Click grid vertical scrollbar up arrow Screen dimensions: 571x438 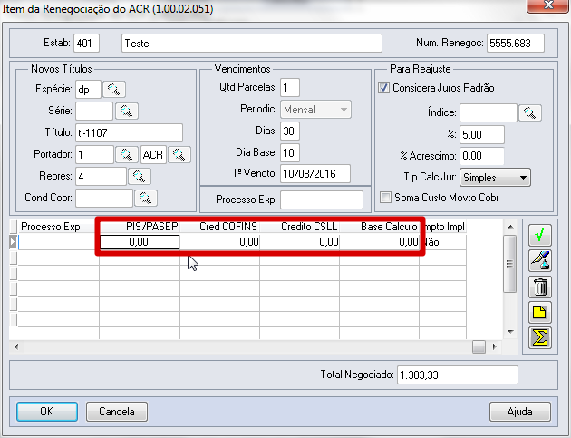tap(510, 227)
